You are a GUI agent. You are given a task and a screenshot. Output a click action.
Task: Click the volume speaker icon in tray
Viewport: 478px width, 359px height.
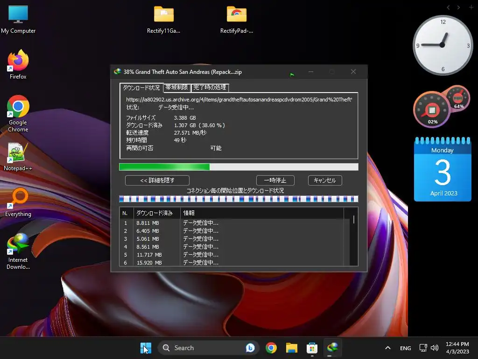click(435, 348)
